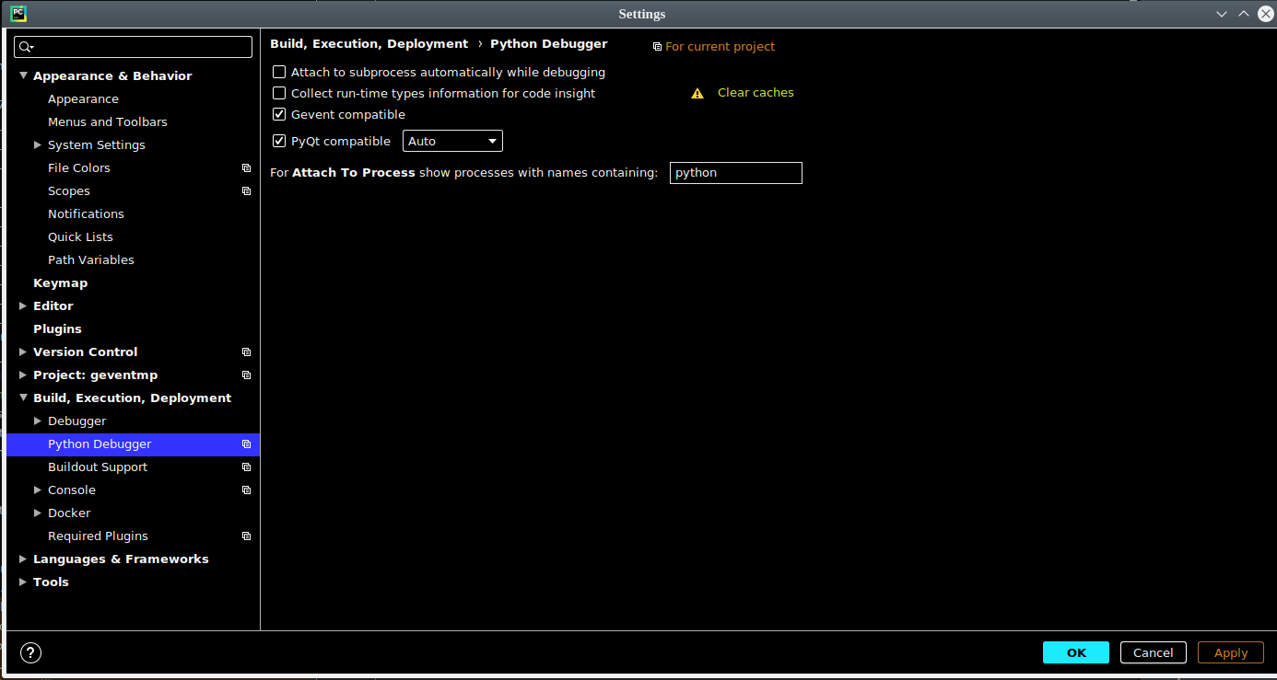Click the Clear caches link
Viewport: 1277px width, 680px height.
click(x=755, y=92)
